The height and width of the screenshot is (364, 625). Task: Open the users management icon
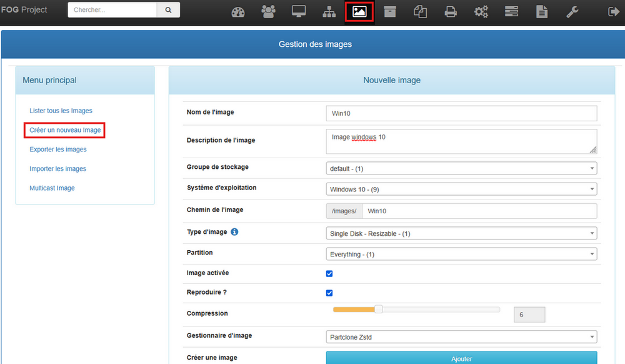[269, 12]
